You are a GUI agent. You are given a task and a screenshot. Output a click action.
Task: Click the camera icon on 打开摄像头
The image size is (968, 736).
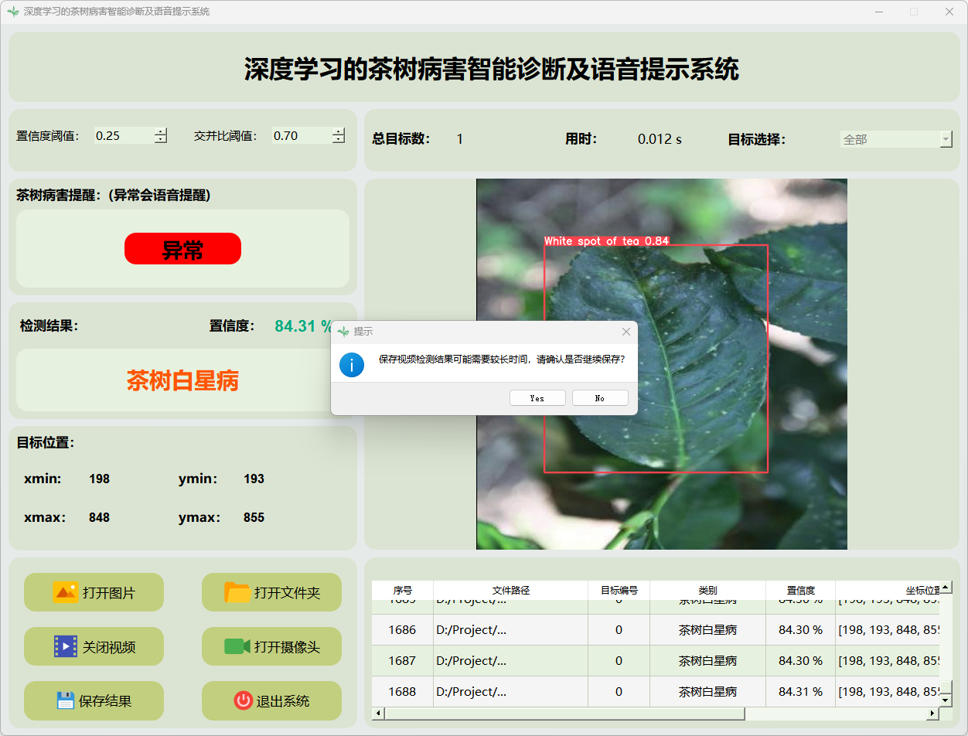coord(237,646)
